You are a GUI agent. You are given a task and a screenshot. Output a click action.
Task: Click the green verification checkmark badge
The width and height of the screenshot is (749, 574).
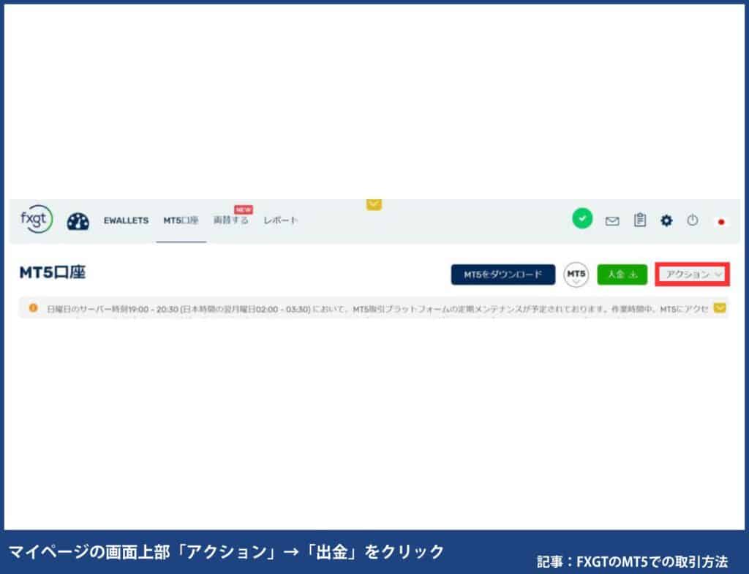pyautogui.click(x=581, y=217)
